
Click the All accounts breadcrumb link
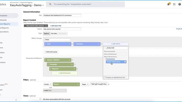tap(14, 3)
